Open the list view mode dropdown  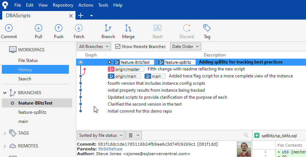pos(134,135)
